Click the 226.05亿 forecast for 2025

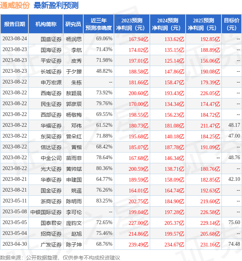(x=210, y=93)
